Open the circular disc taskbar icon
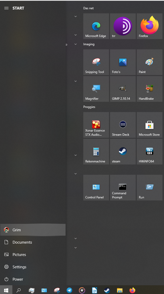 [82, 290]
